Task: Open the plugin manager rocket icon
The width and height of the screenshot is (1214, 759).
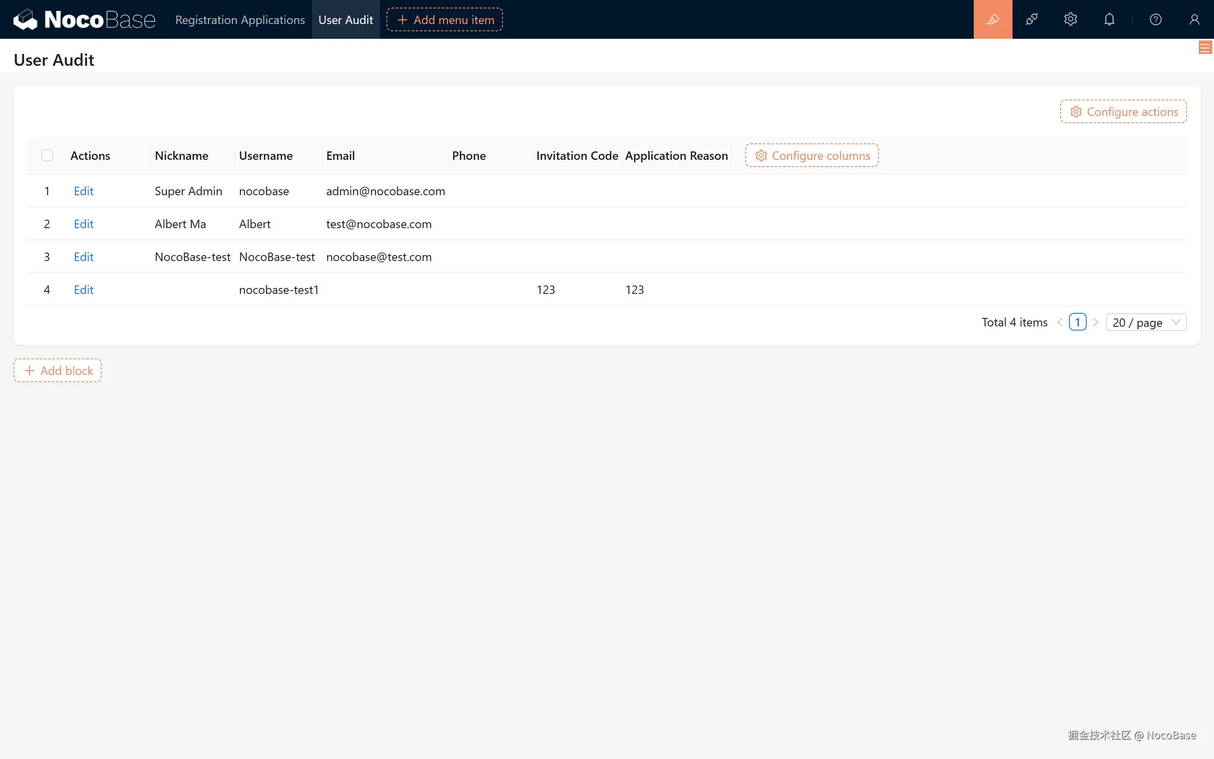Action: 1031,19
